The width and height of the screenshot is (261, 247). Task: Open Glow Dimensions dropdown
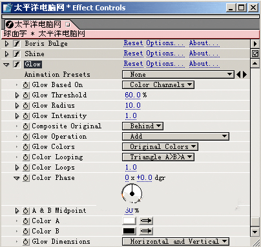[x=176, y=242]
